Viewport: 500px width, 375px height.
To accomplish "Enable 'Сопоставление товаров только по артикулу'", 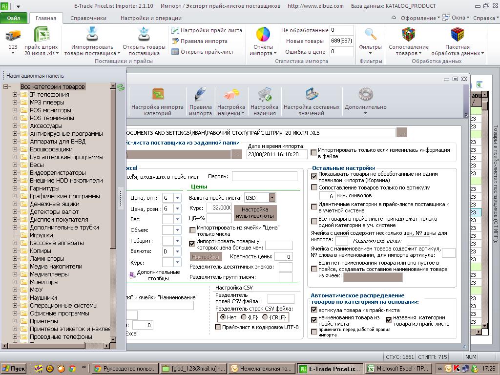I will 314,187.
